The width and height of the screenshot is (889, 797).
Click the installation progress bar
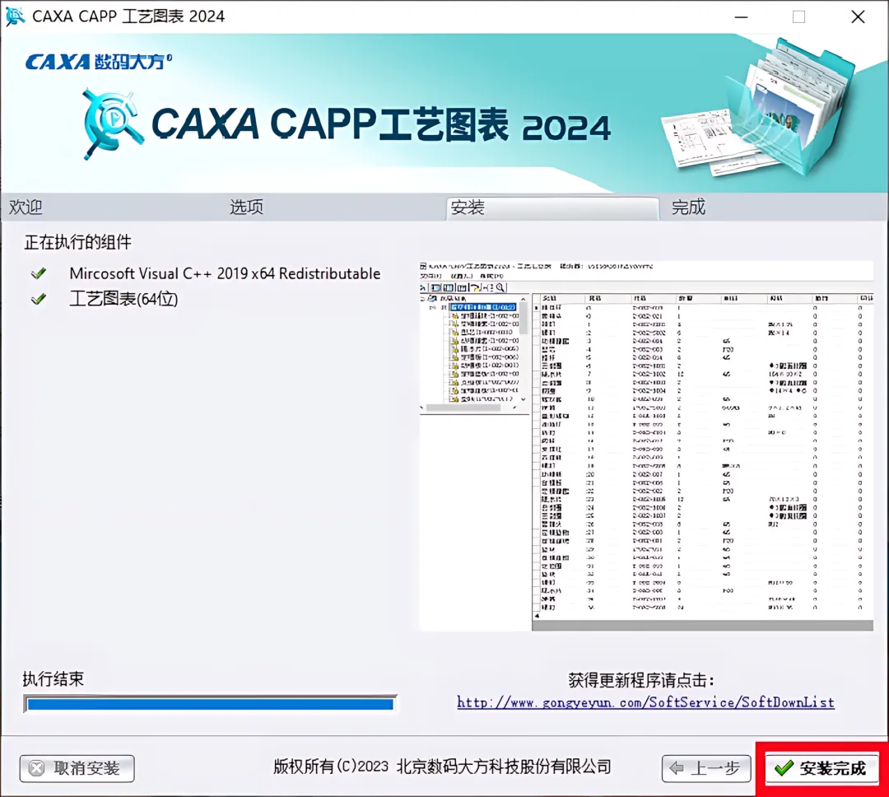tap(211, 704)
